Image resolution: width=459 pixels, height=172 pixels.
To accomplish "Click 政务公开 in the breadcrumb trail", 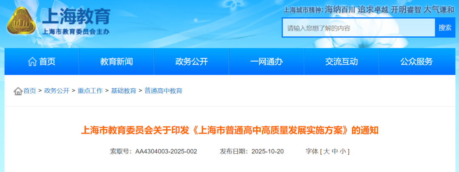I will (x=57, y=91).
